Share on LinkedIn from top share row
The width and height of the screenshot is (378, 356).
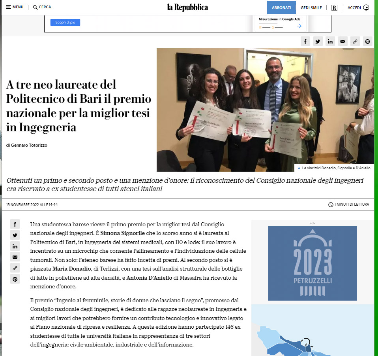point(330,42)
